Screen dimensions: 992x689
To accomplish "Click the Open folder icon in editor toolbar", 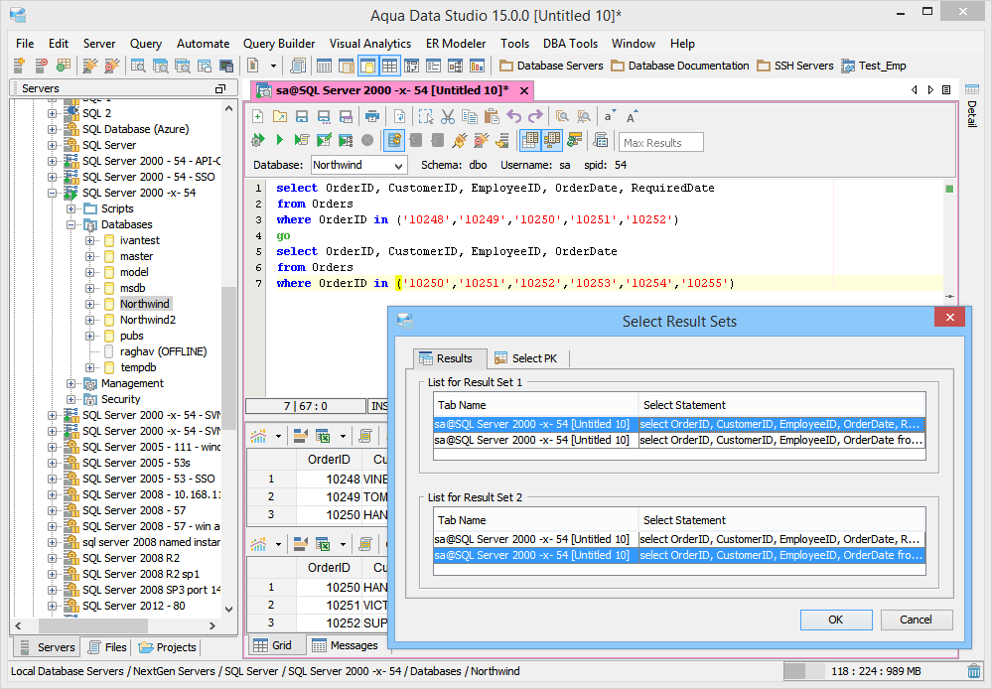I will pyautogui.click(x=280, y=116).
